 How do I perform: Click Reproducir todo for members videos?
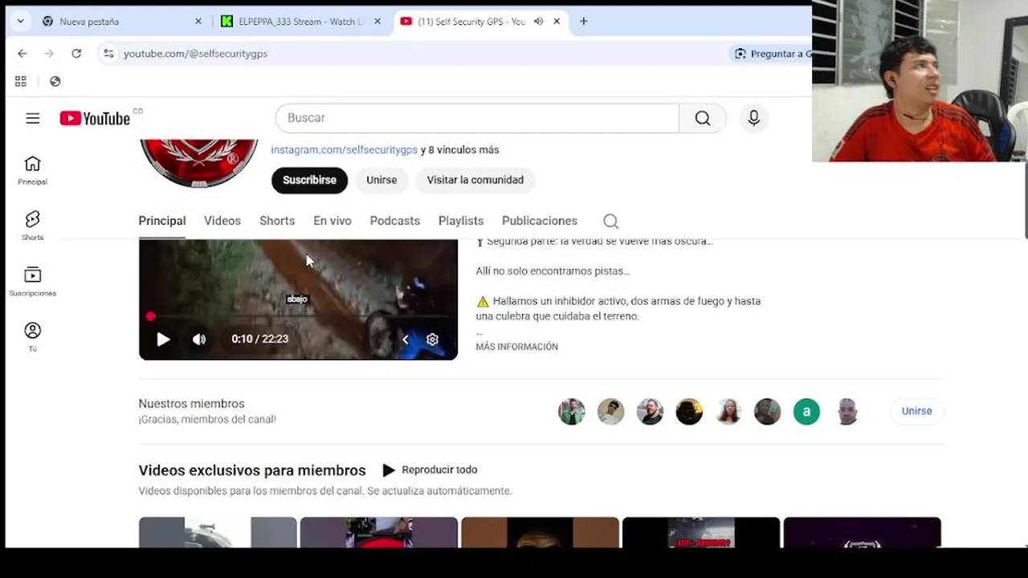pyautogui.click(x=430, y=470)
